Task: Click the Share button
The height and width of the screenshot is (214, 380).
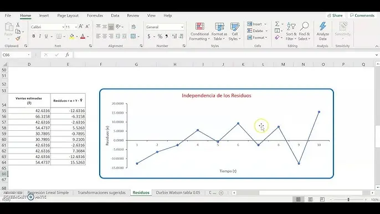Action: (335, 16)
